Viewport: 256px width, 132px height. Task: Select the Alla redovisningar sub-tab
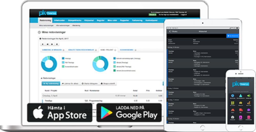point(63,25)
